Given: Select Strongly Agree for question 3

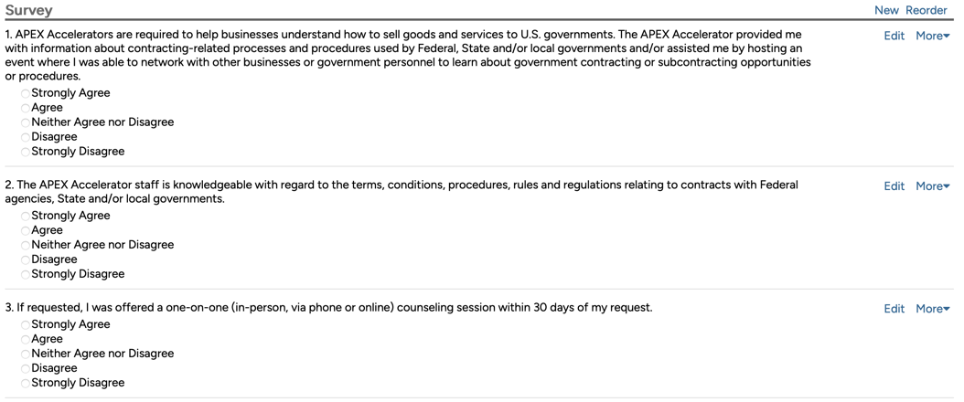Looking at the screenshot, I should pyautogui.click(x=26, y=324).
